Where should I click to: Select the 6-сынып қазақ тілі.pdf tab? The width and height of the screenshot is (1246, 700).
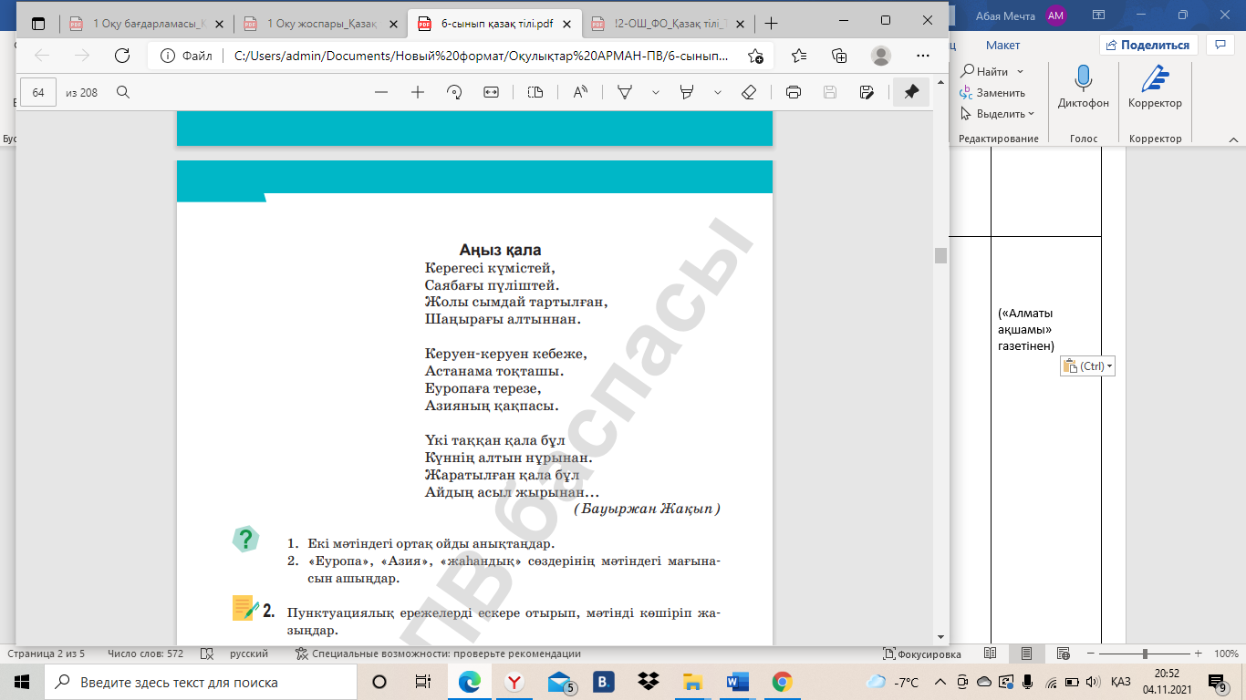(493, 24)
